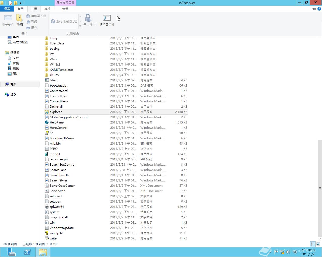Select the ServerDataCenter XML document icon
322x257 pixels.
coord(47,186)
